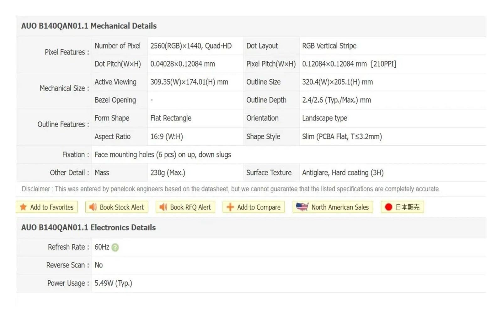
Task: Select the 0.12084×0.12084 mm [210PPI] value
Action: pyautogui.click(x=349, y=64)
